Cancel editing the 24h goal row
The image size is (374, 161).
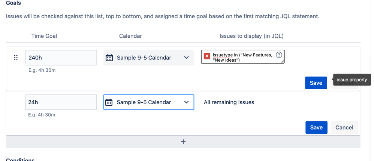pyautogui.click(x=344, y=127)
